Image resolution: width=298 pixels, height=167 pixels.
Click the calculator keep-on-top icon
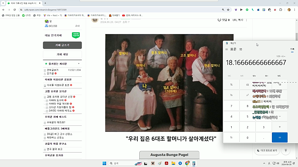click(x=241, y=49)
